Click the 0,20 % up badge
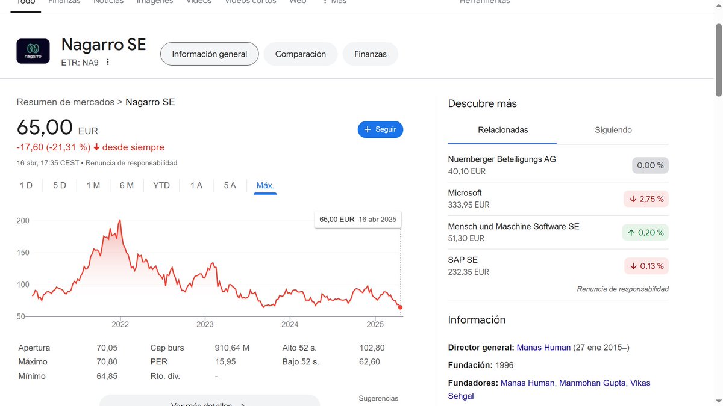Viewport: 723px width, 406px height. tap(645, 232)
